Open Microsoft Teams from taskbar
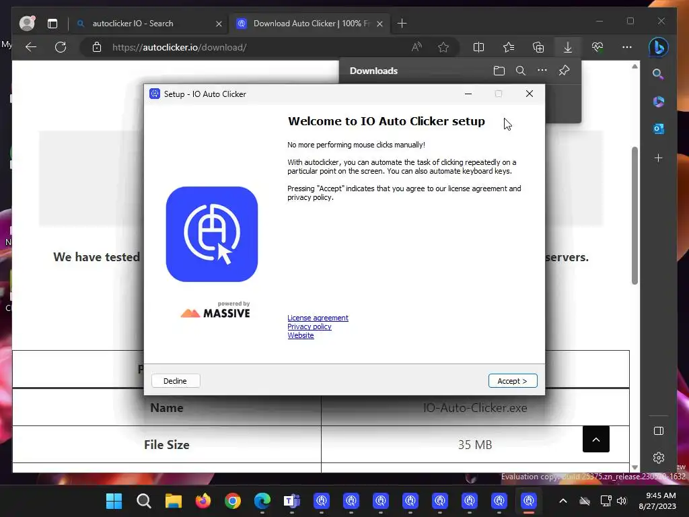Image resolution: width=689 pixels, height=517 pixels. coord(292,501)
